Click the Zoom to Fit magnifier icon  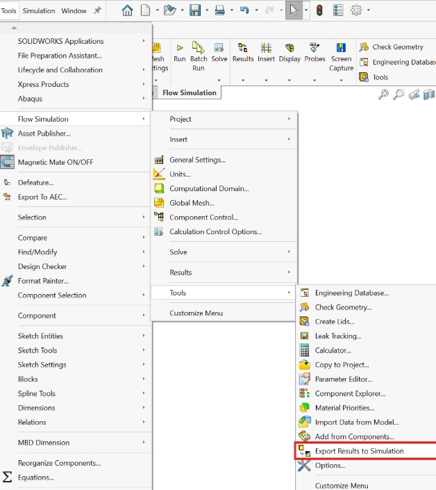pos(383,94)
